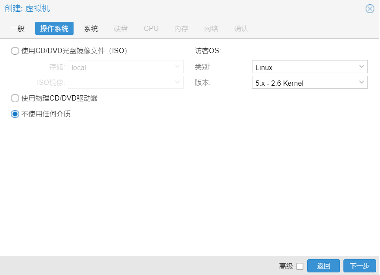Expand the 类别 dropdown arrow
The height and width of the screenshot is (275, 380).
pyautogui.click(x=362, y=67)
